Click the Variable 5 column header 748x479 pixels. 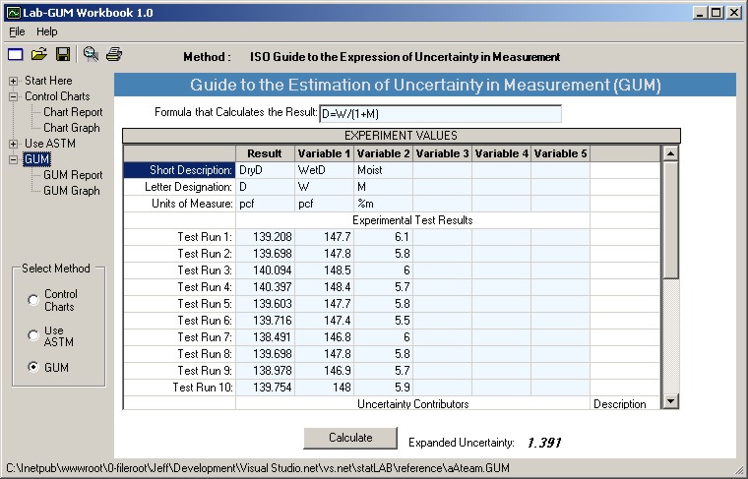(x=561, y=153)
